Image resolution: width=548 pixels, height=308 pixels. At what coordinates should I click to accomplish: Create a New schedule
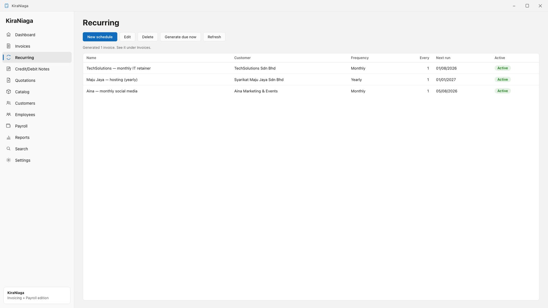pos(100,37)
